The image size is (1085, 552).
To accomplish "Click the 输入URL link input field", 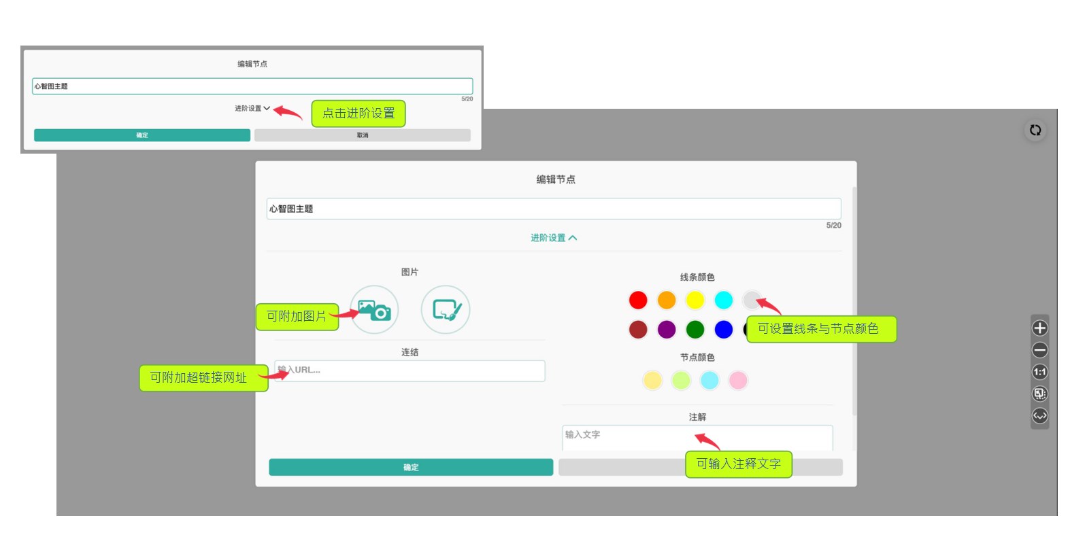I will [x=410, y=370].
